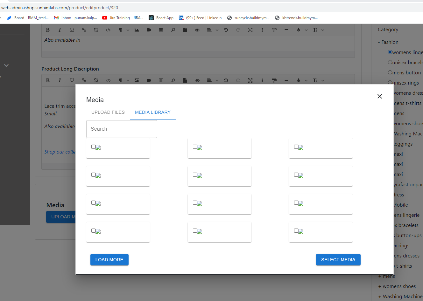
Task: Open color dropdown arrow in top editor toolbar
Action: tap(306, 30)
